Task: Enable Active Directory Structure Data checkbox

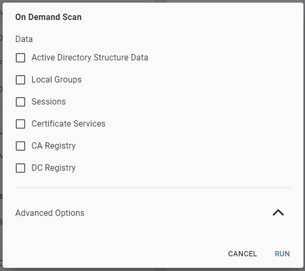Action: click(x=20, y=58)
